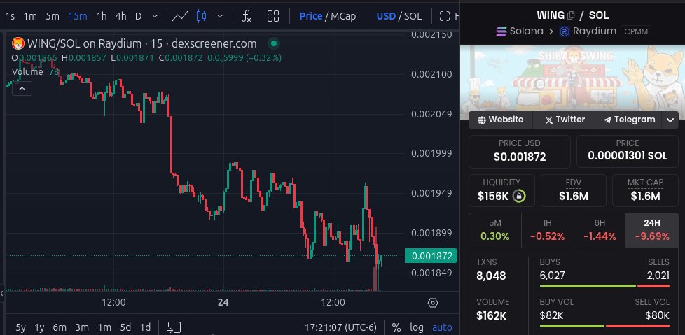
Task: Switch chart to Price mode
Action: point(310,17)
